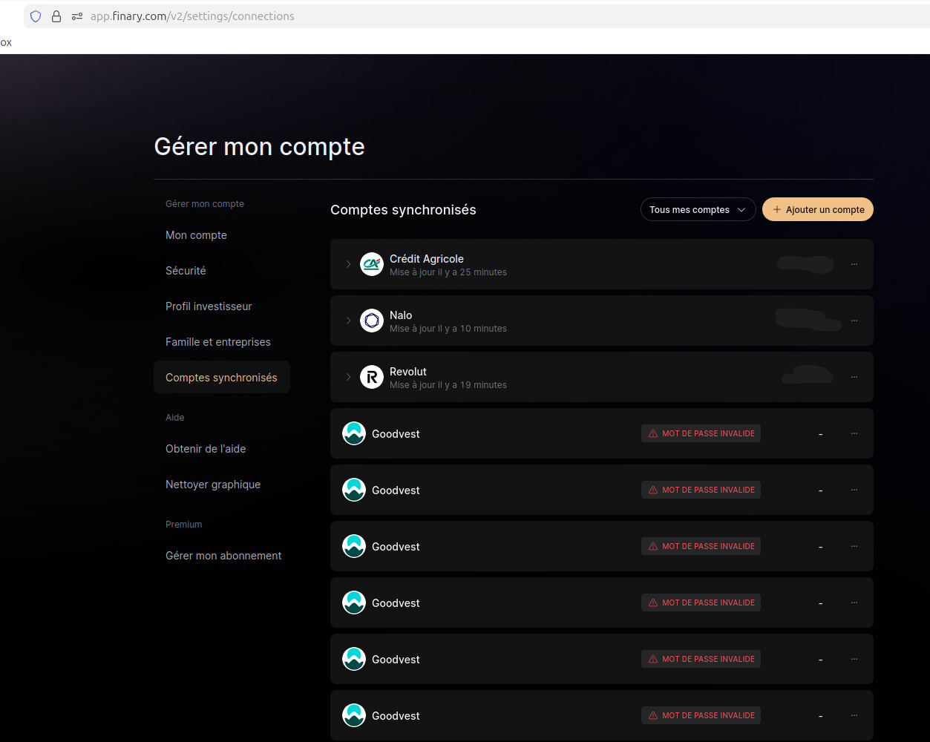Open three-dot menu for Crédit Agricole
Screen dimensions: 930x742
(x=854, y=264)
